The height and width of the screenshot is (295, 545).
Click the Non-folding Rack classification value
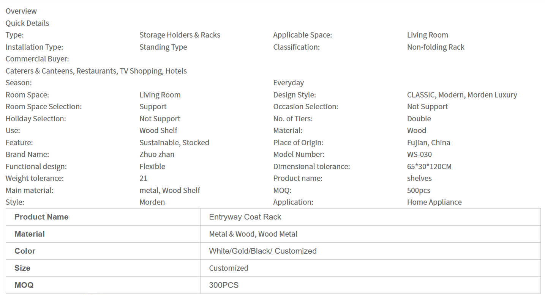(436, 47)
